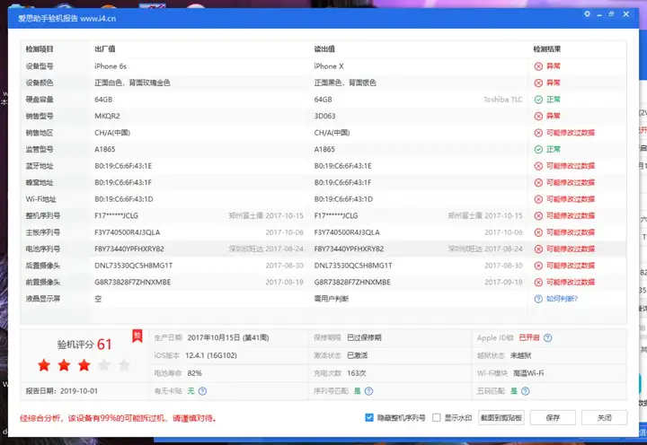Click the 关闭 button
The image size is (647, 445).
(605, 418)
